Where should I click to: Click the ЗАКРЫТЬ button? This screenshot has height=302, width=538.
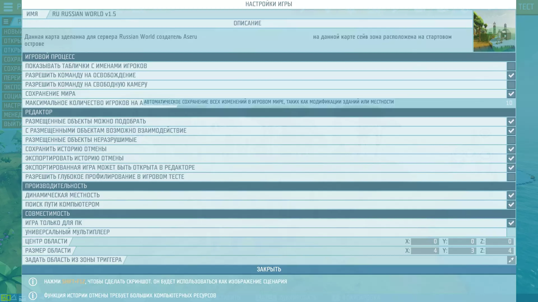[269, 269]
